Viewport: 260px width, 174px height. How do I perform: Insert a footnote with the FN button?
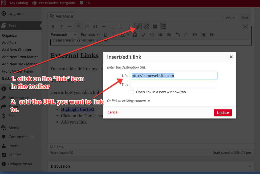tap(195, 35)
